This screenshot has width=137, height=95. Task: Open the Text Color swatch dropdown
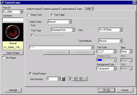tap(106, 51)
